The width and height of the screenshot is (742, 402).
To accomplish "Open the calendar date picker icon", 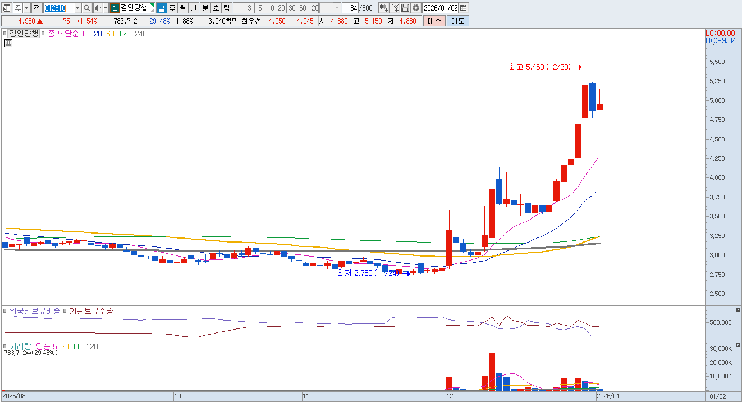I will [464, 8].
